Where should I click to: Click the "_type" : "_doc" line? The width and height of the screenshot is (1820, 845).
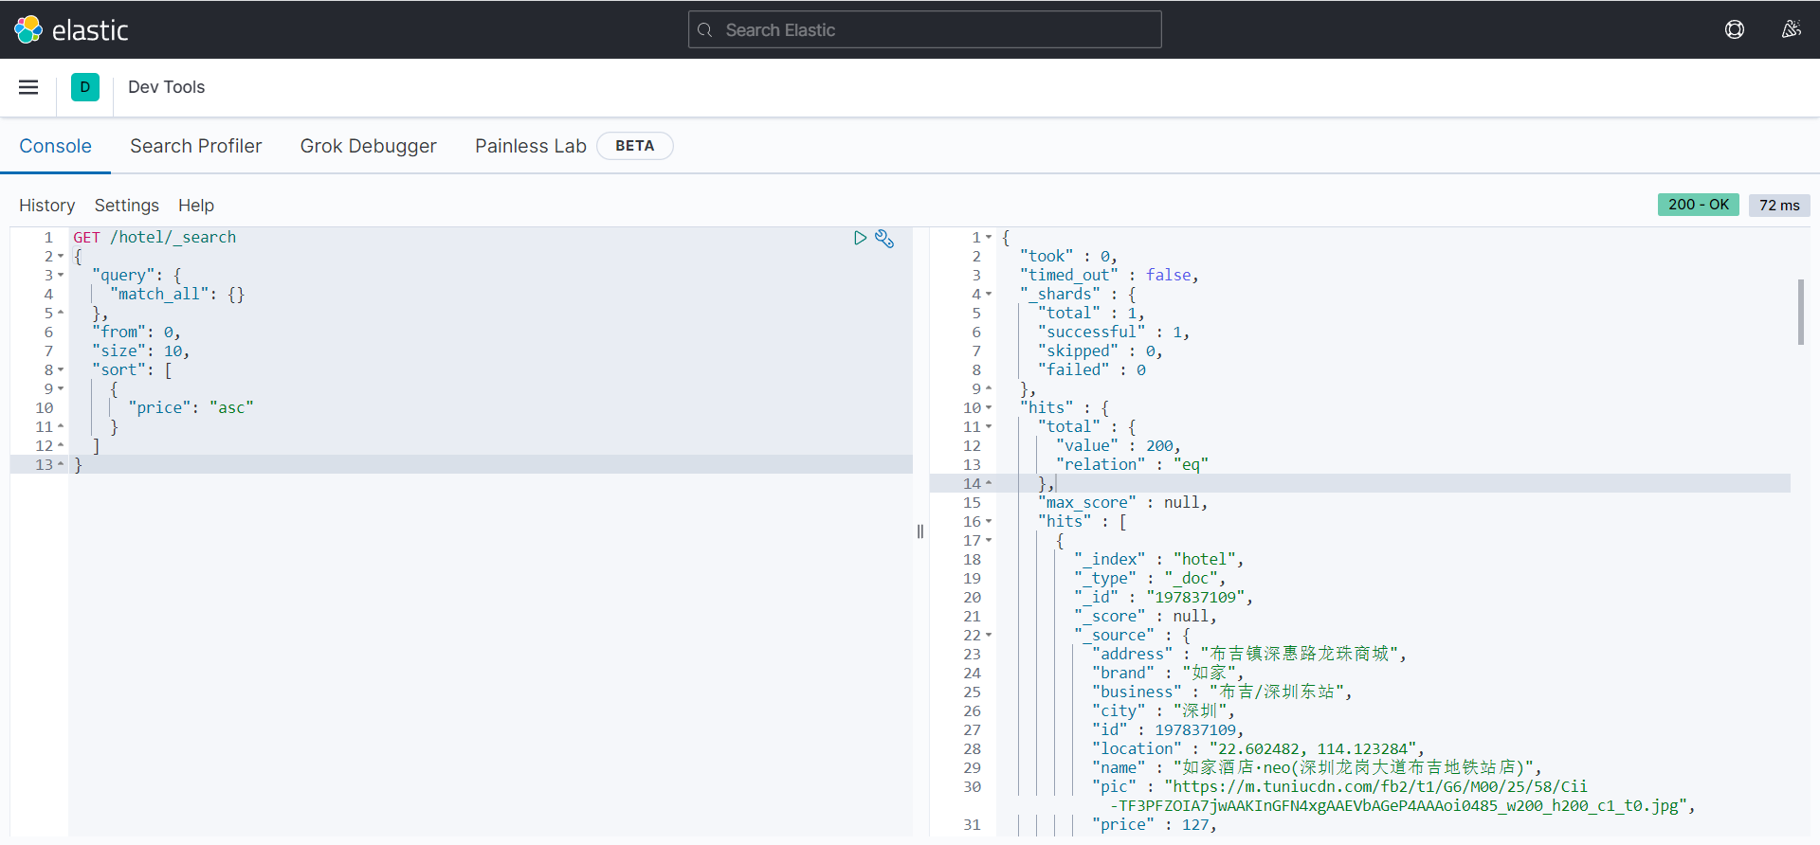[1150, 578]
